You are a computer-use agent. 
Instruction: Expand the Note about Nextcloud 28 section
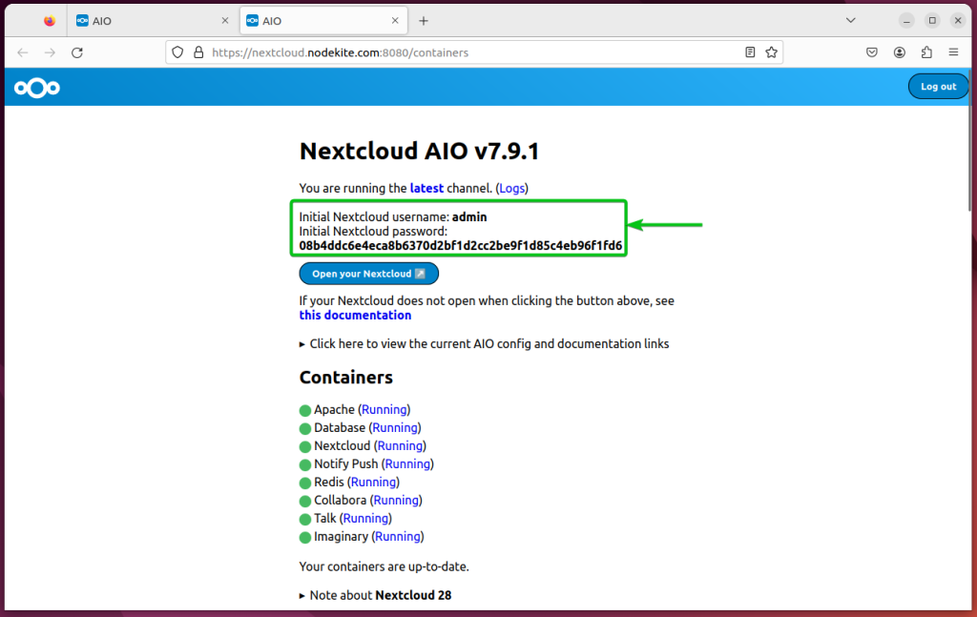[369, 594]
